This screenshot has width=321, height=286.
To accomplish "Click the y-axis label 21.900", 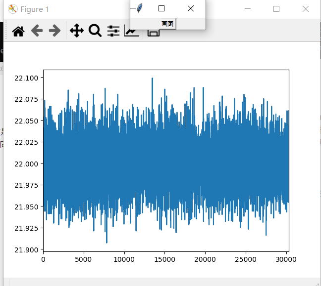I will (x=26, y=249).
